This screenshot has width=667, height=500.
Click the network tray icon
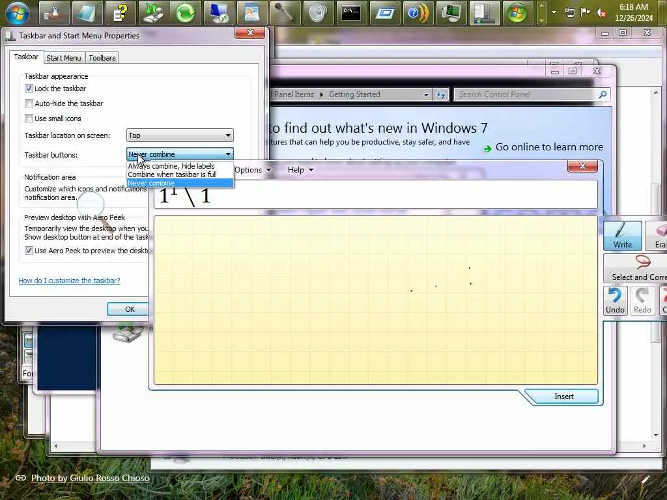pos(570,12)
